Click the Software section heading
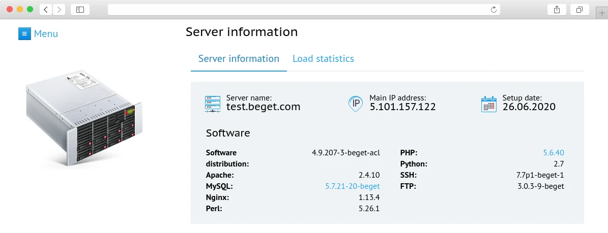 coord(228,133)
